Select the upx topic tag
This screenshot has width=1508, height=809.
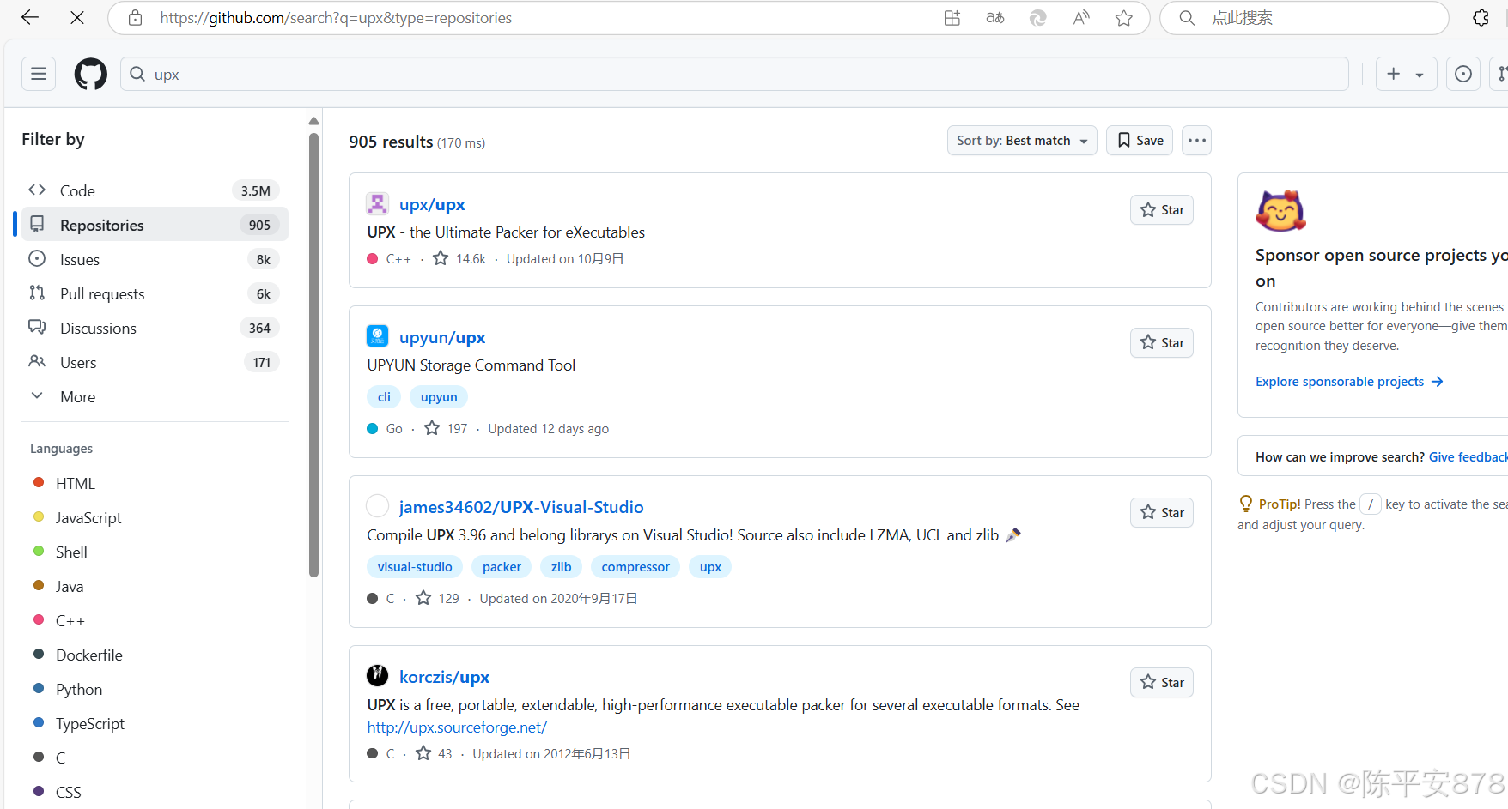[x=710, y=566]
